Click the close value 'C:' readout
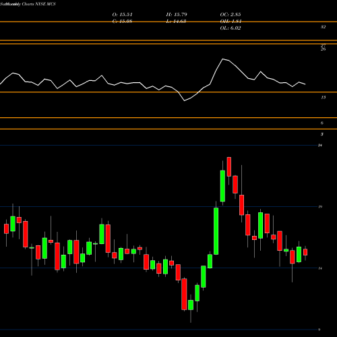Image resolution: width=337 pixels, height=337 pixels. pyautogui.click(x=122, y=22)
